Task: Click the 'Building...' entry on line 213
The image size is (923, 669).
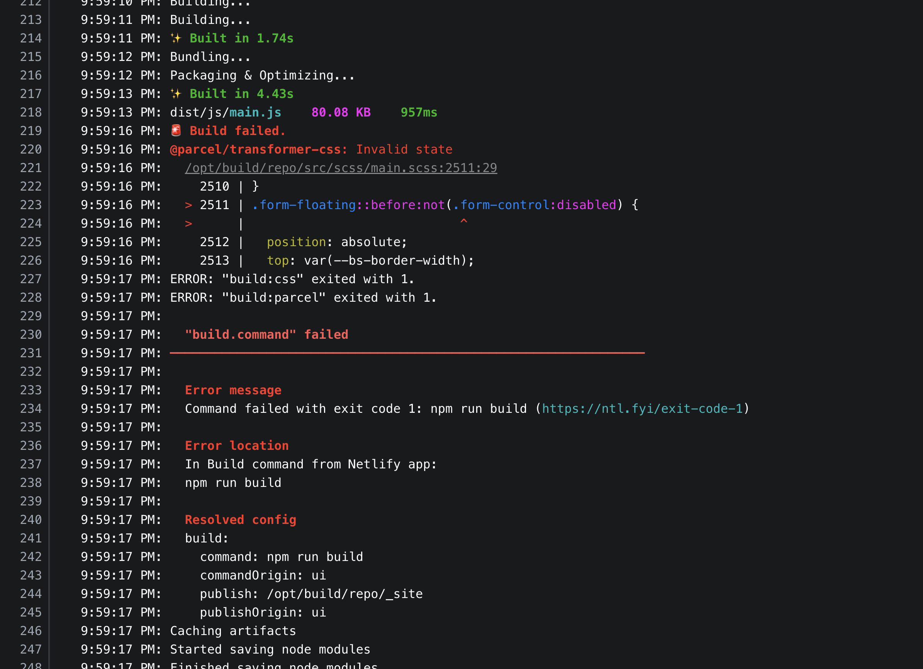Action: coord(210,20)
